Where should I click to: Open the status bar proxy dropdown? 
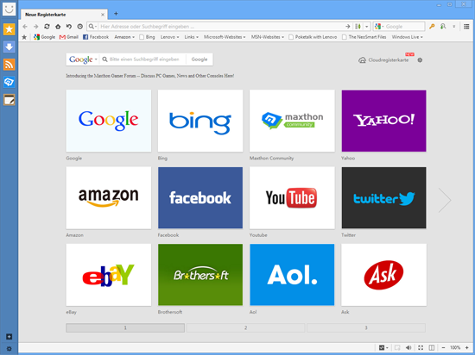point(383,348)
